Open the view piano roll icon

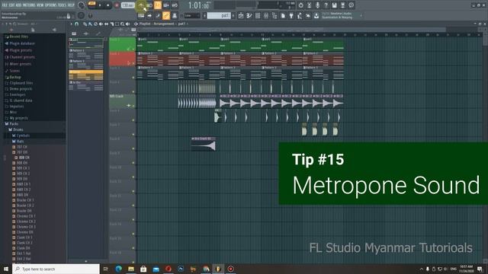(249, 15)
